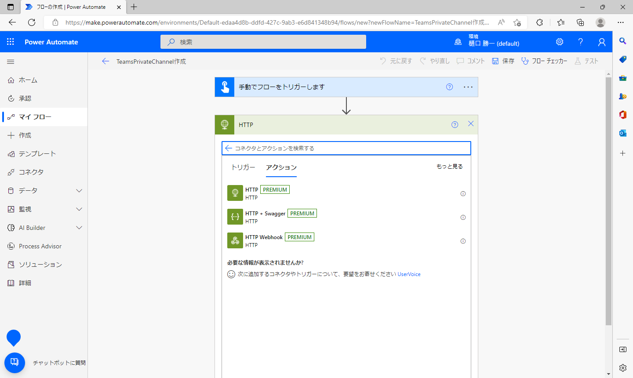Expand the 監視 chevron
Screen dimensions: 633x378
[79, 209]
